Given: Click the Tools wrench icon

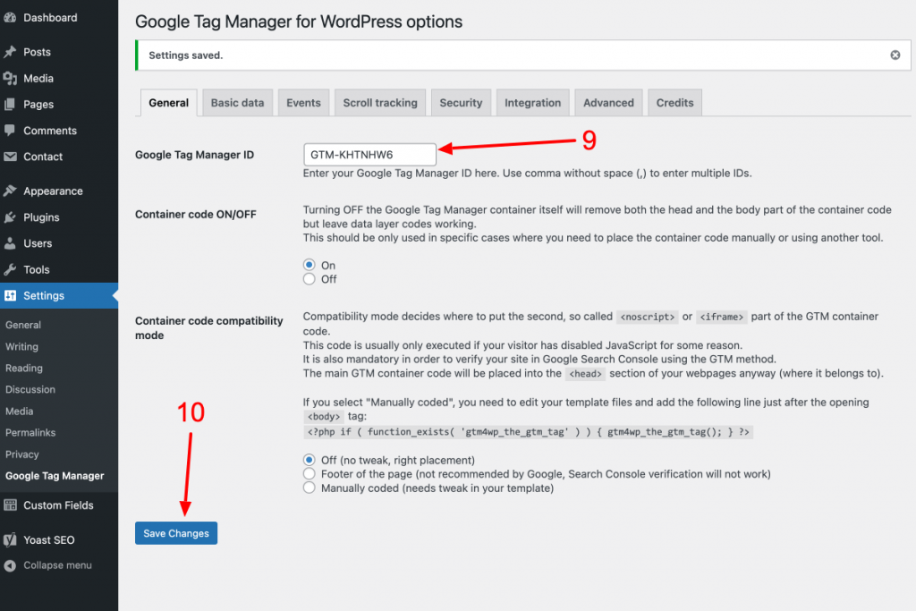Looking at the screenshot, I should (x=9, y=269).
